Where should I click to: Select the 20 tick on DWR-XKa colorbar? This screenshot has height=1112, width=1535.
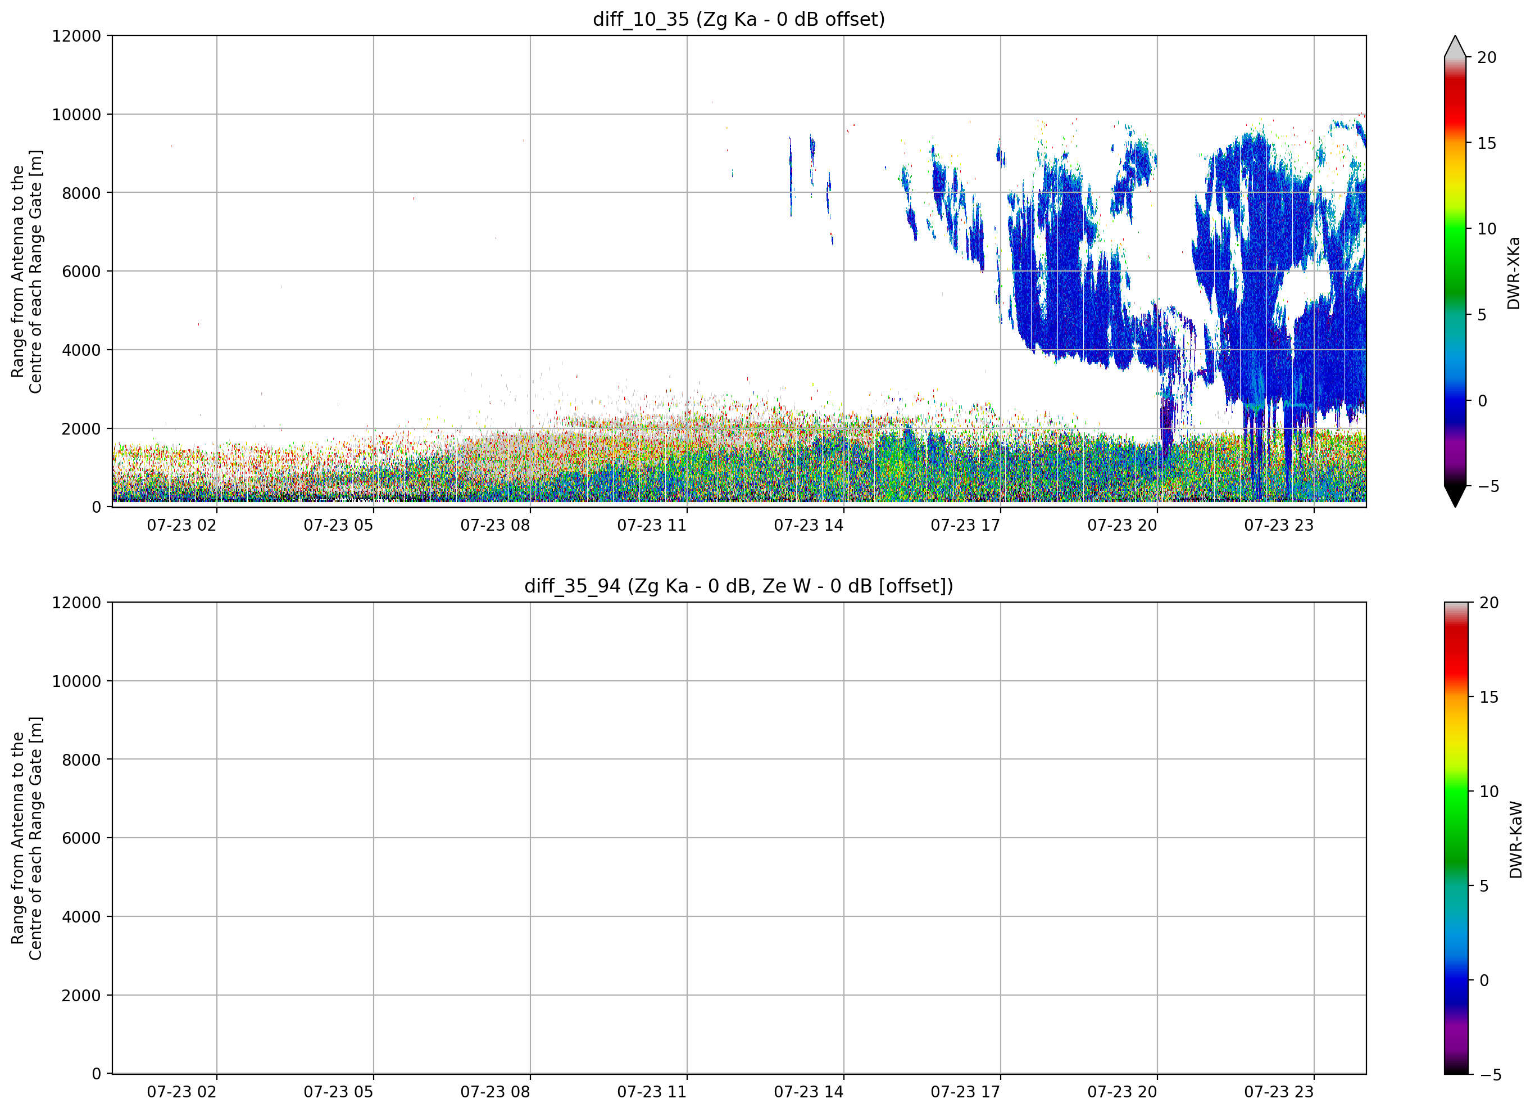[x=1486, y=57]
